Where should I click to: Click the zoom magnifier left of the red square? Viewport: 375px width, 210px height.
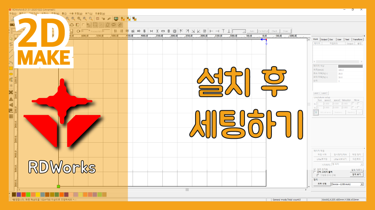pos(91,18)
